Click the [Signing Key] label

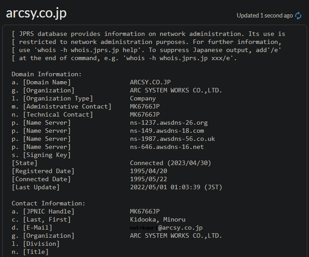click(x=47, y=155)
